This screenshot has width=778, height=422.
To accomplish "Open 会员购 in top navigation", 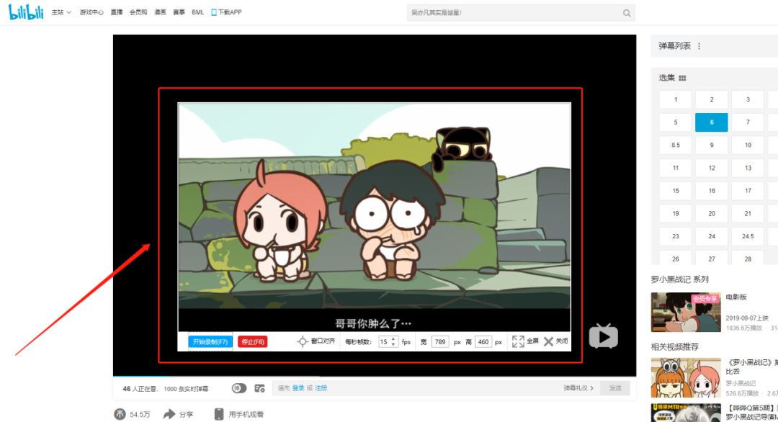I will (138, 12).
